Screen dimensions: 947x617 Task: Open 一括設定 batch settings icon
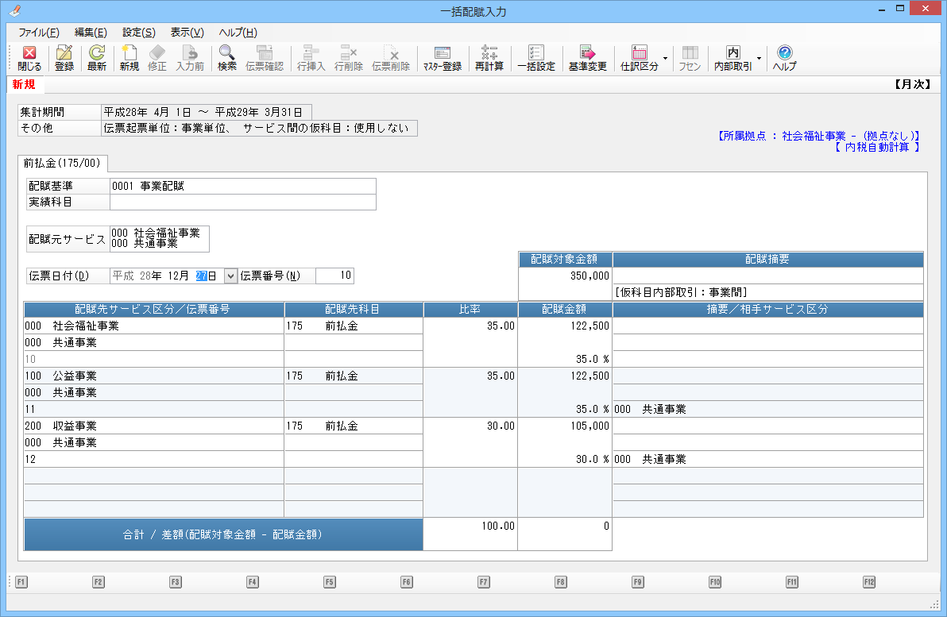click(x=536, y=58)
